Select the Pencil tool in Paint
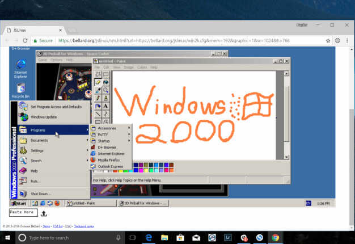Viewport: 355px width, 244px height. 98,98
